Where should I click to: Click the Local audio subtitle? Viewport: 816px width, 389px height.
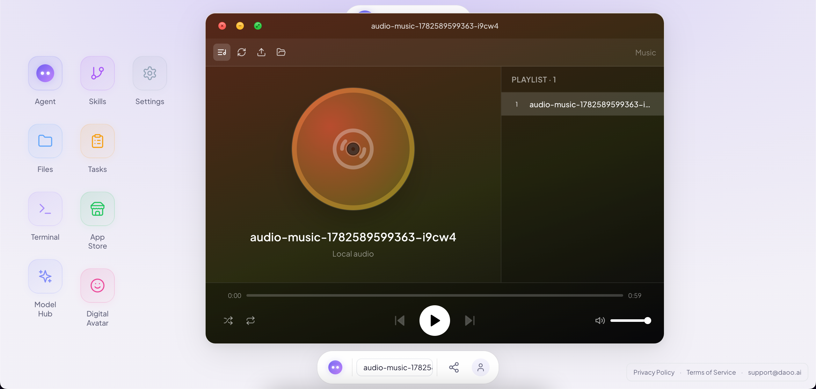[353, 254]
